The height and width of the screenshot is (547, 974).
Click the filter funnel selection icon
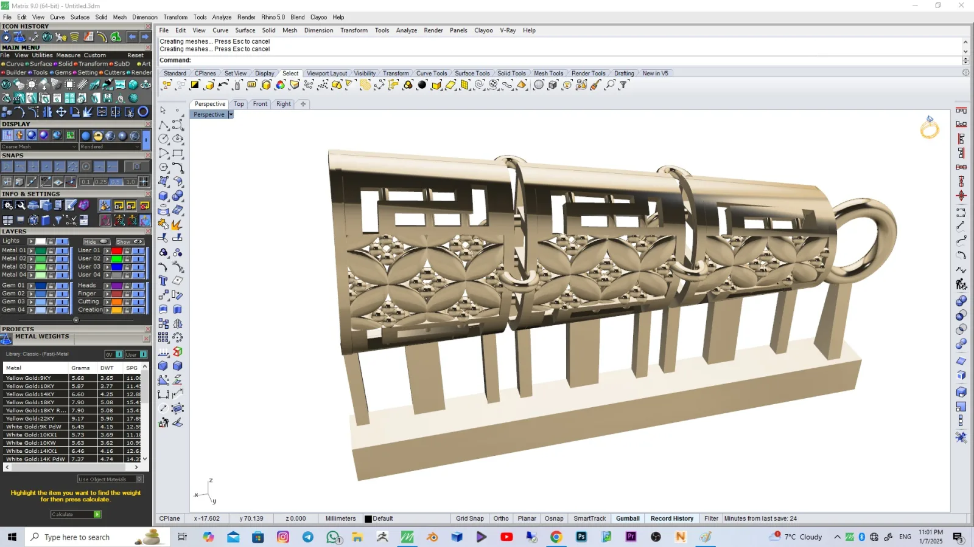(x=623, y=85)
